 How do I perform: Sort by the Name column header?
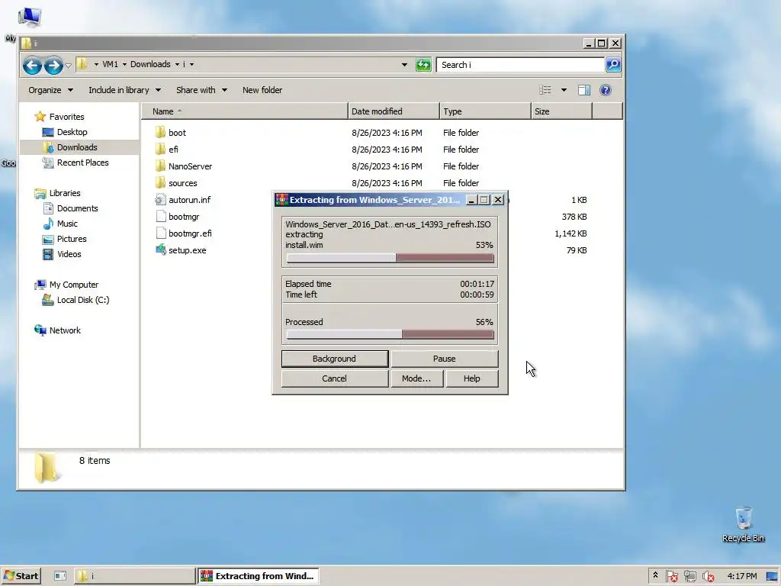point(245,111)
